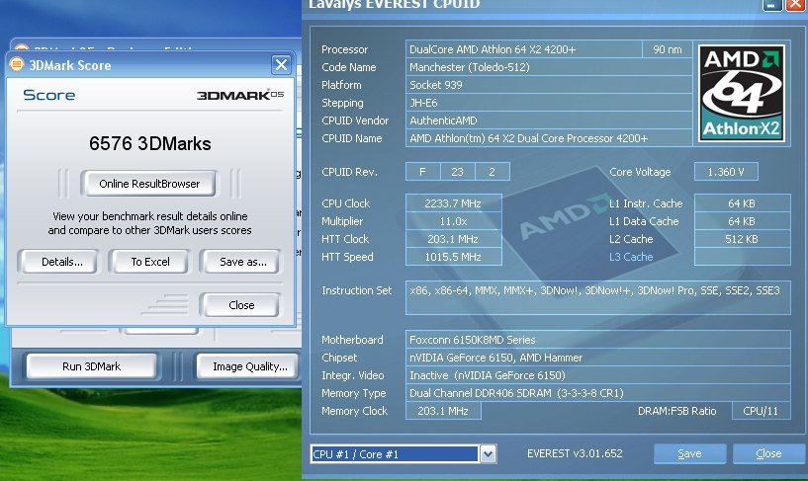Click the CPUID Rev. '2' box
808x481 pixels.
pyautogui.click(x=493, y=172)
